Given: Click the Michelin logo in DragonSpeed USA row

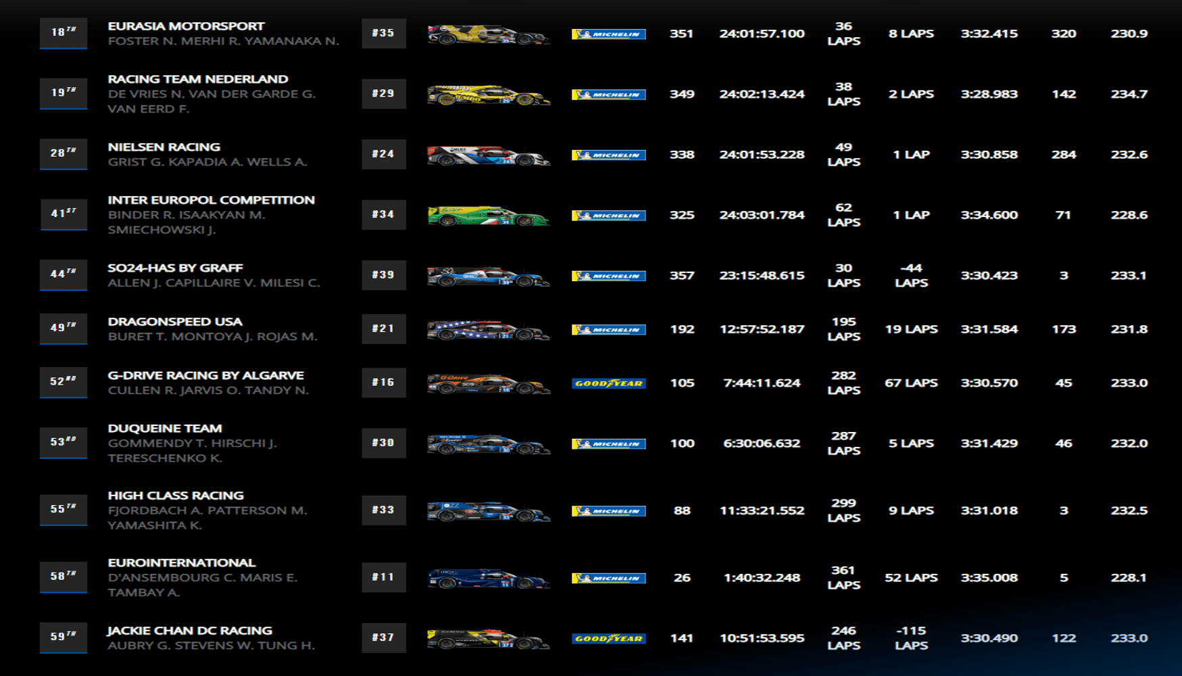Looking at the screenshot, I should pyautogui.click(x=609, y=329).
